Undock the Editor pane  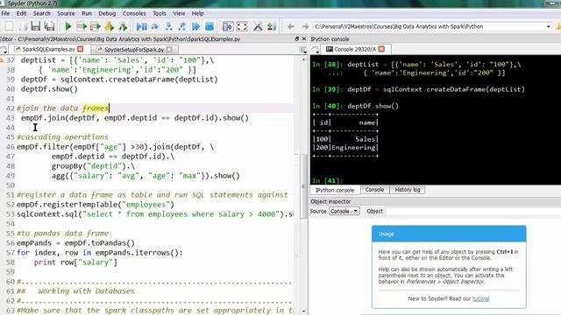296,38
